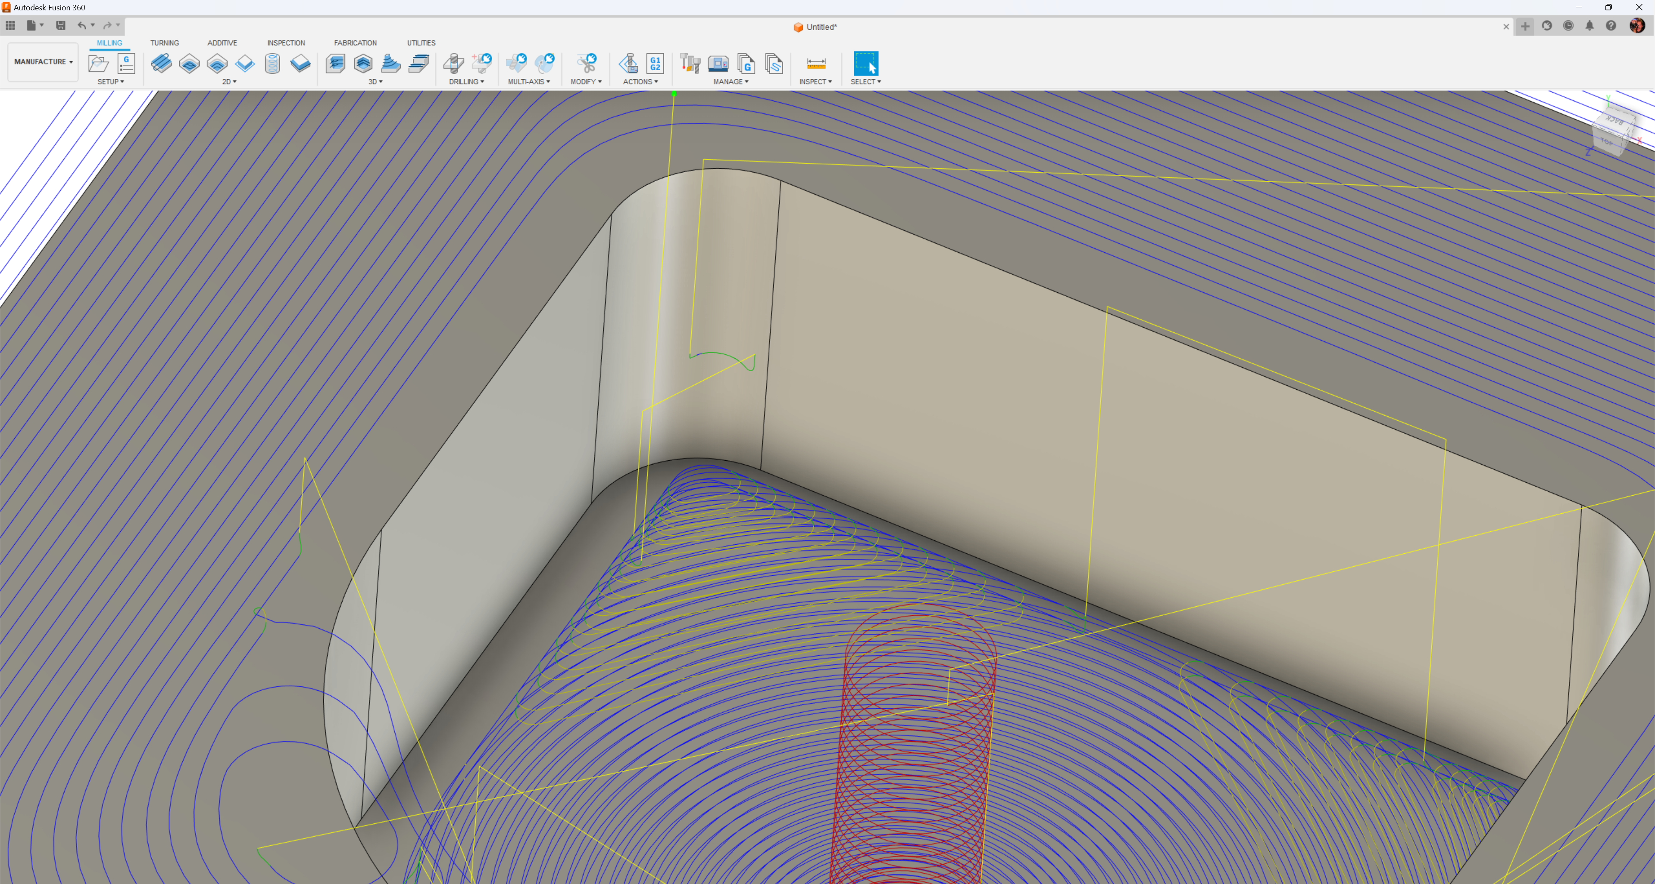
Task: Select the Bore toolpath cylinder icon
Action: (272, 64)
